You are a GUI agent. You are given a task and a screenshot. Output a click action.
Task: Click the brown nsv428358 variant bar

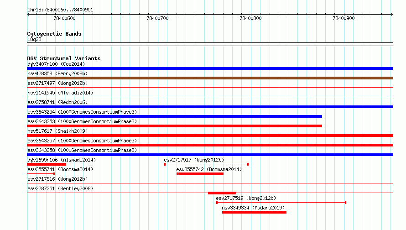pos(210,78)
